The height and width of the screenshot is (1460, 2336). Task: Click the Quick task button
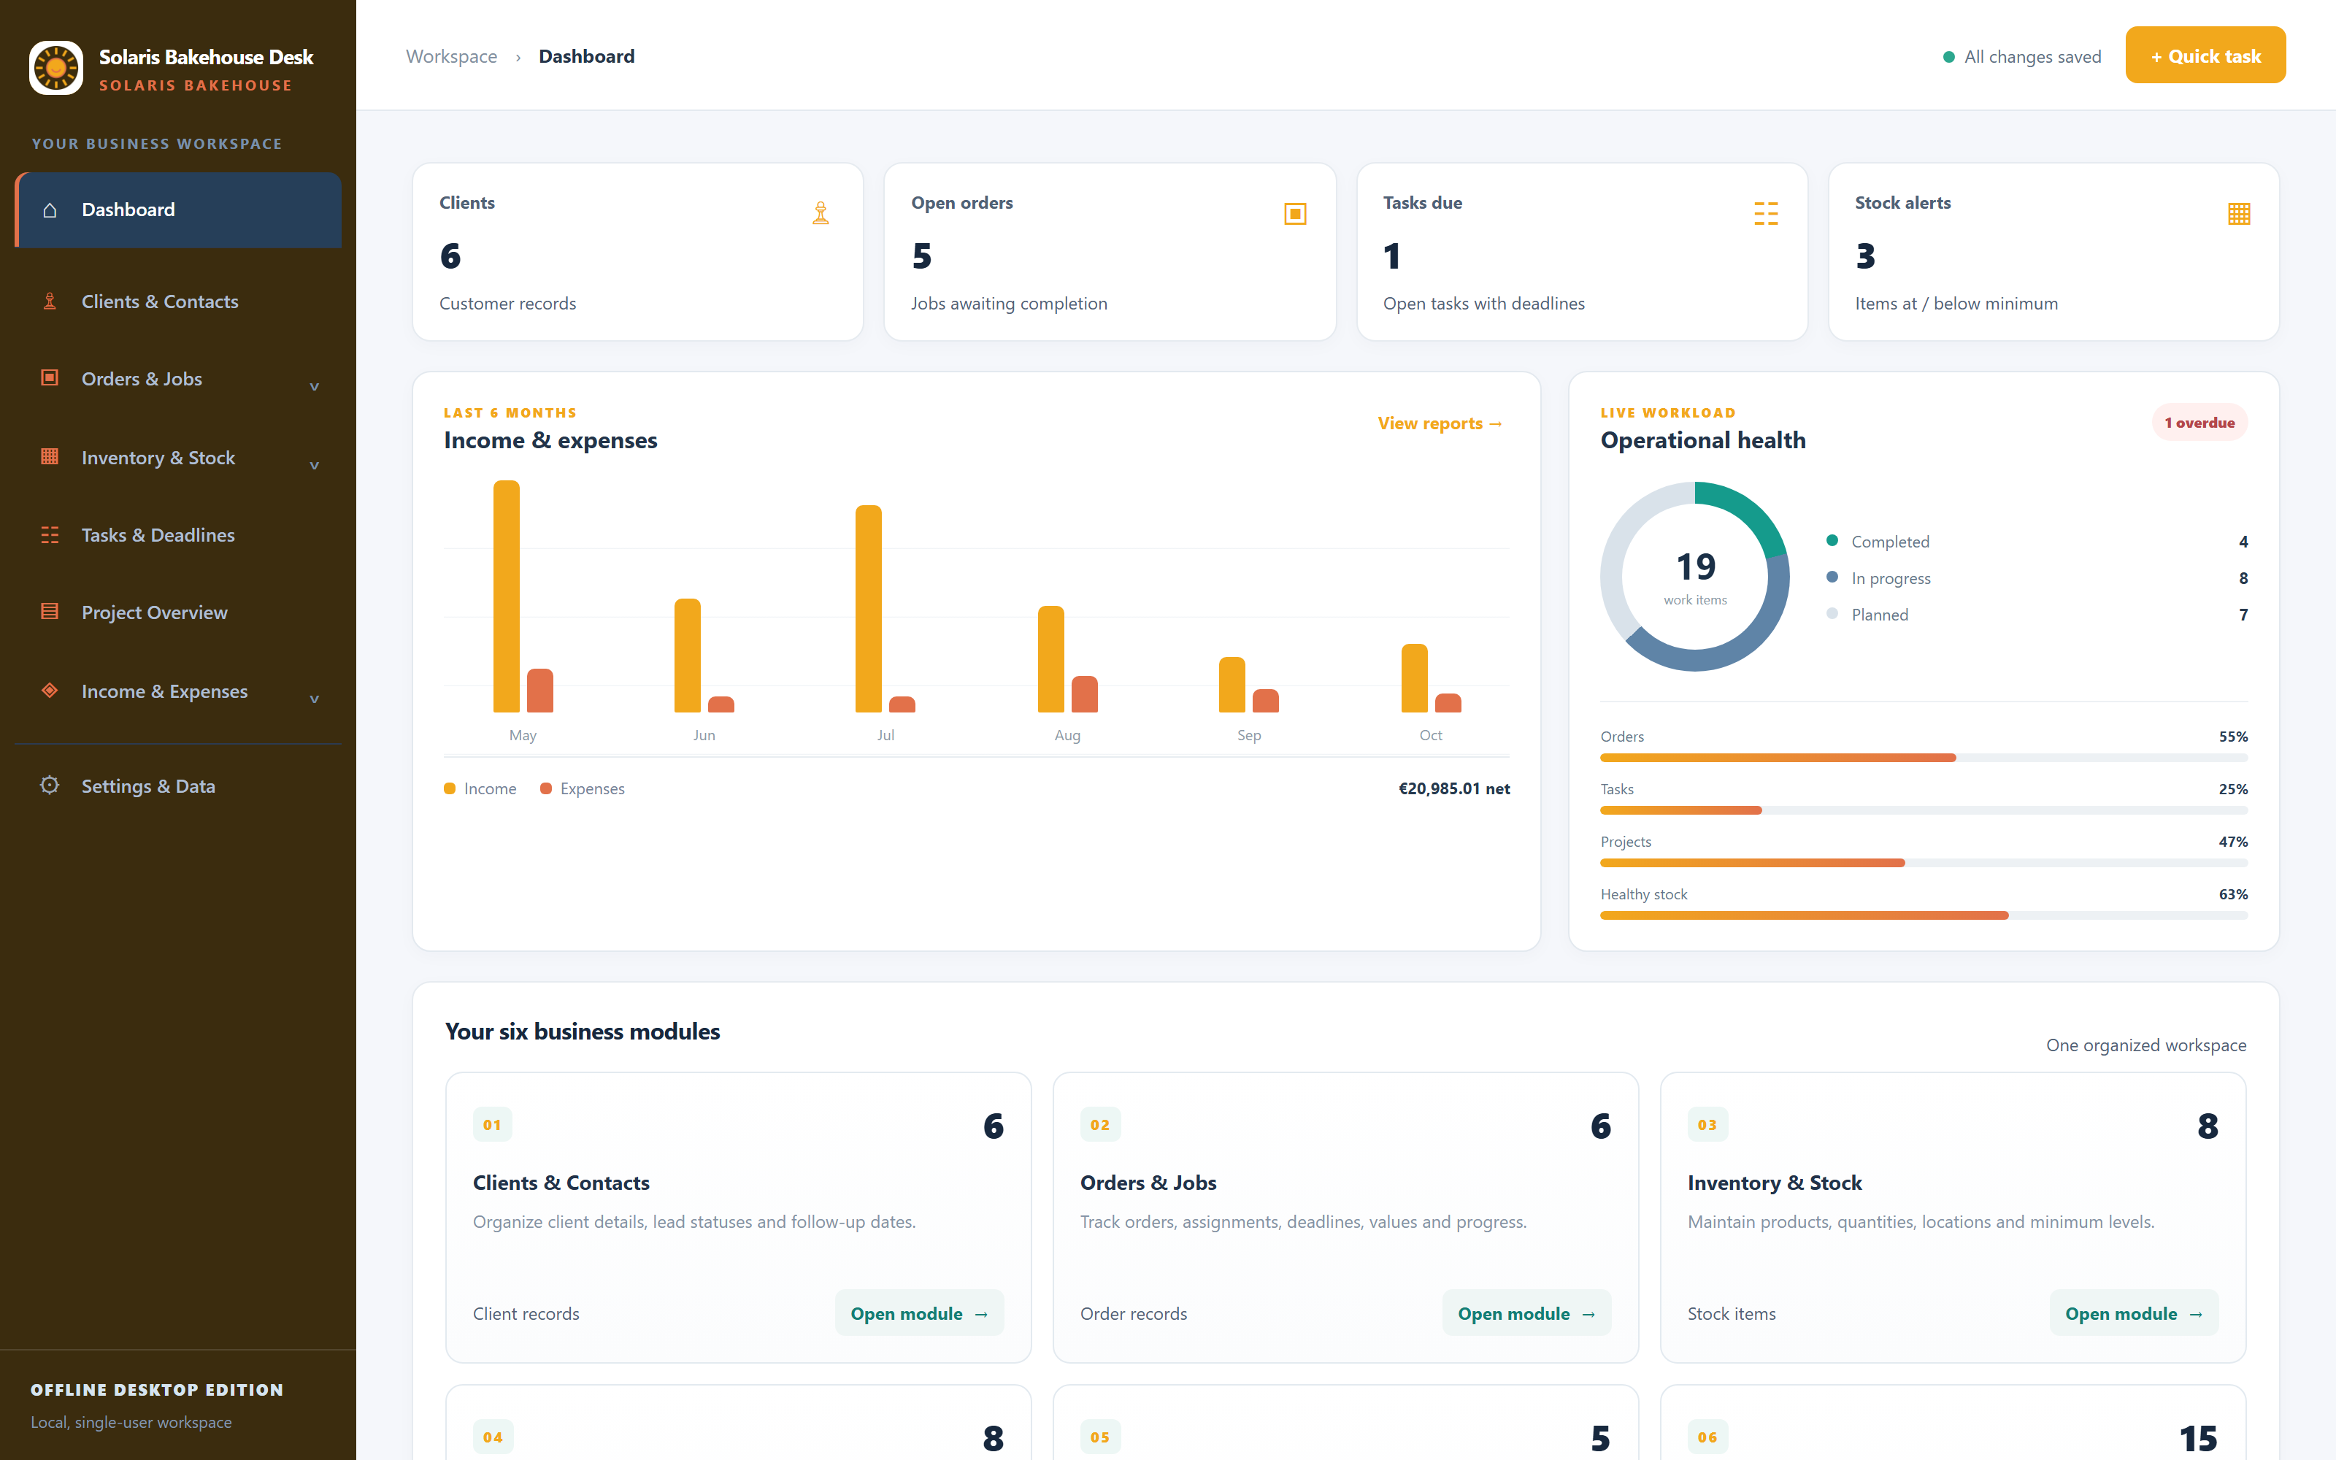pyautogui.click(x=2205, y=55)
